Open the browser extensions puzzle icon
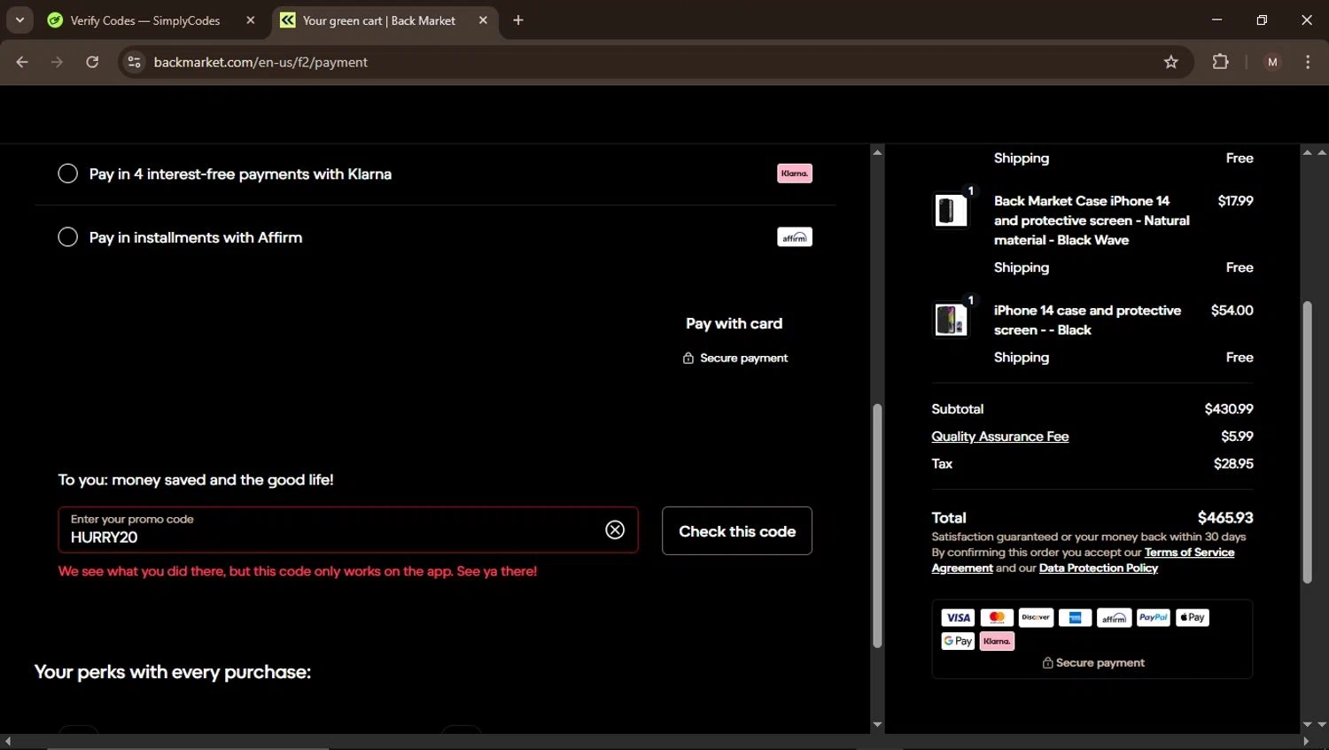 tap(1220, 62)
